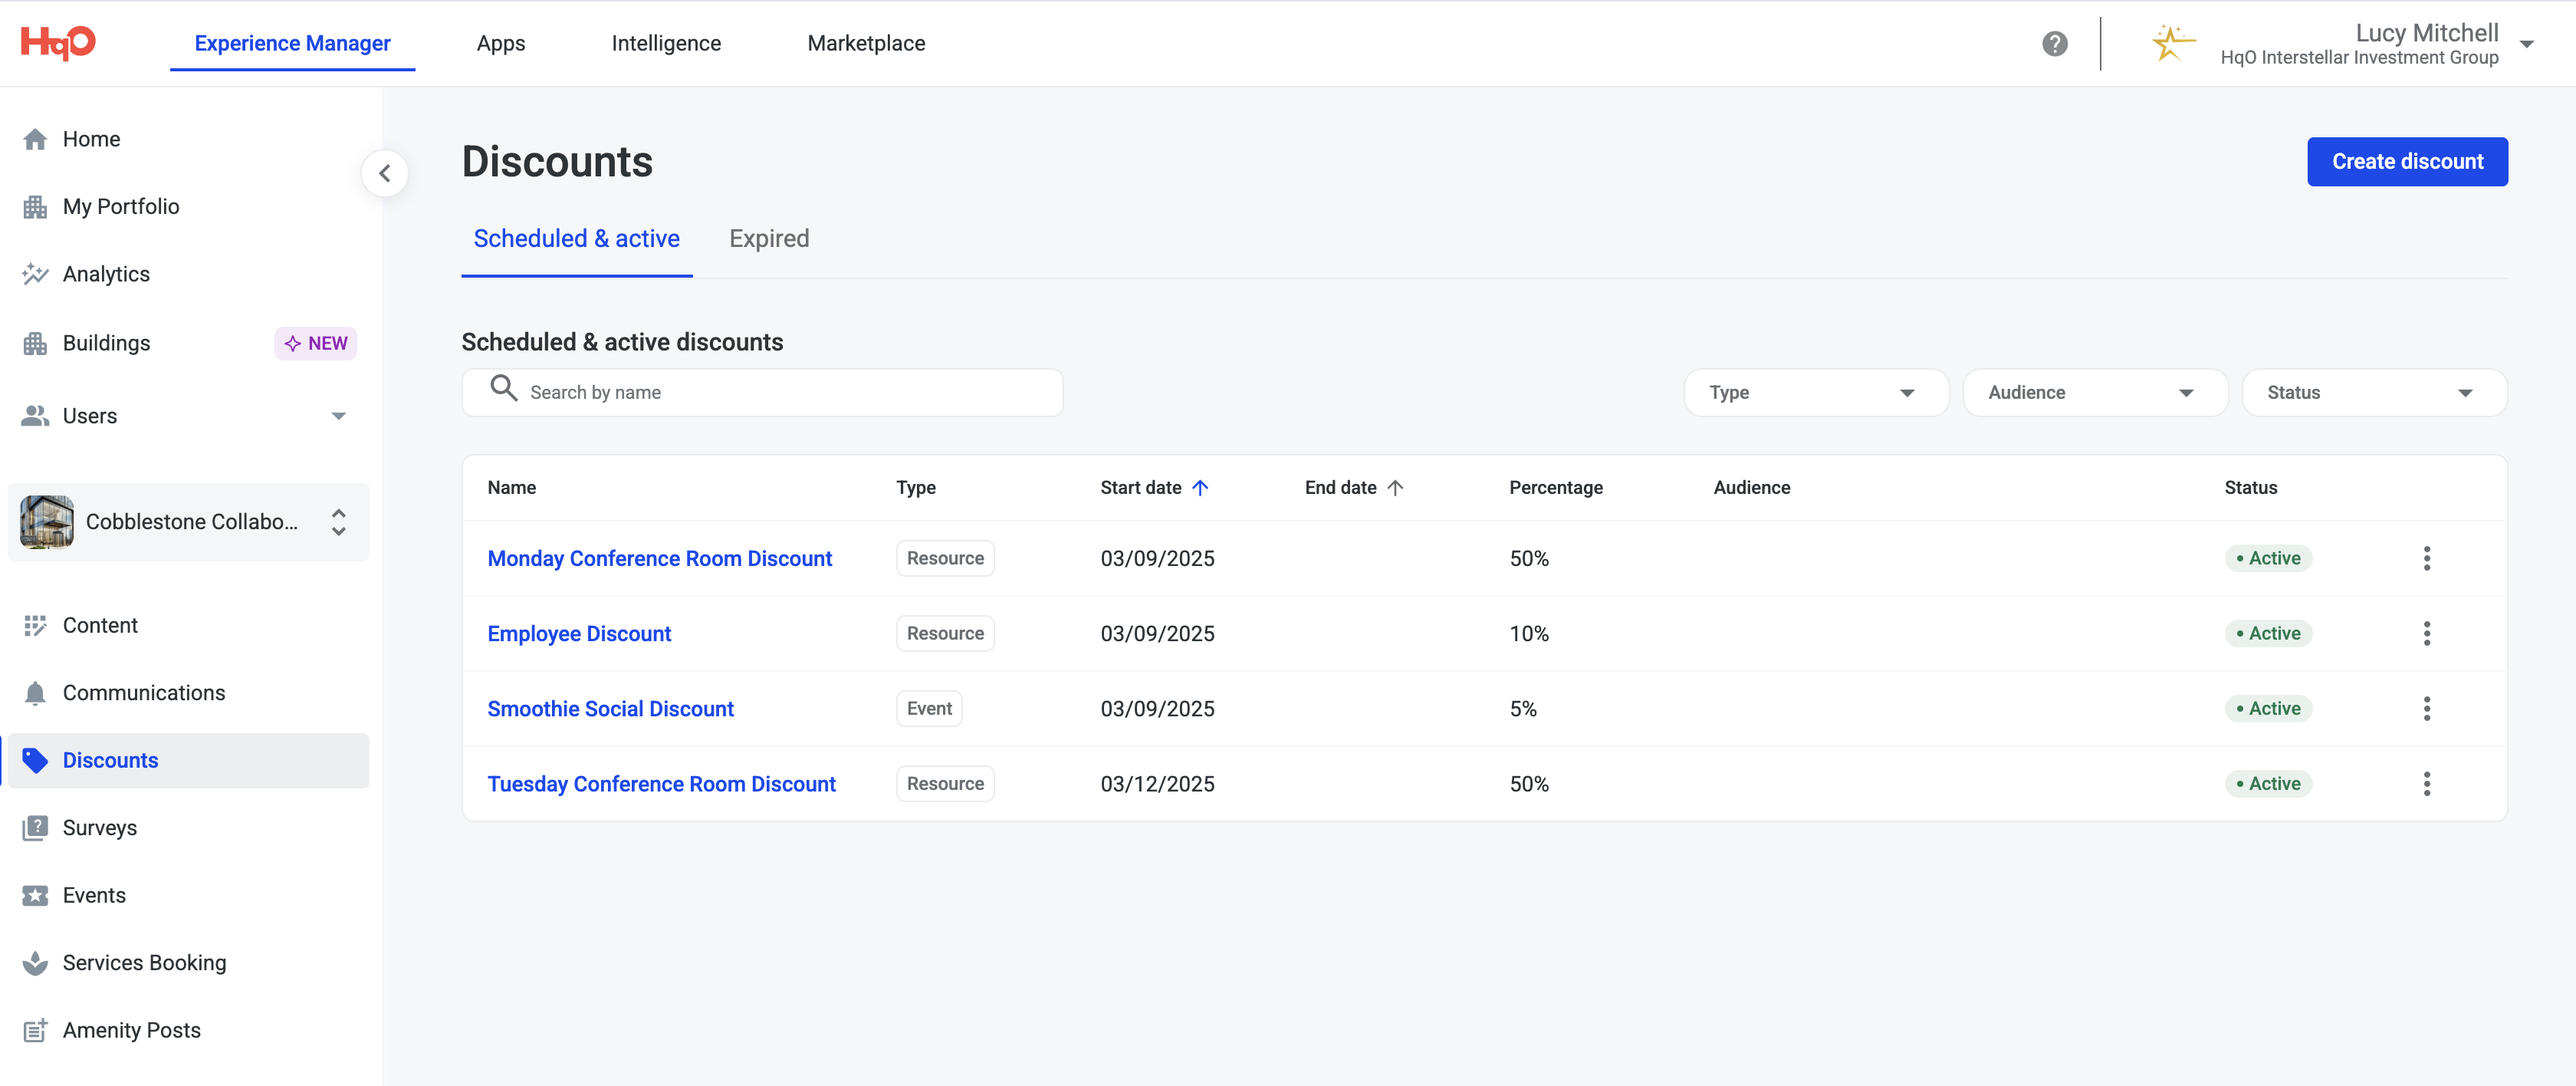Open the Status filter dropdown
2576x1086 pixels.
(x=2373, y=393)
